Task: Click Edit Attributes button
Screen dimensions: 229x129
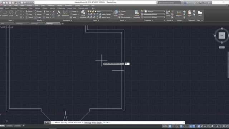Action: point(125,18)
